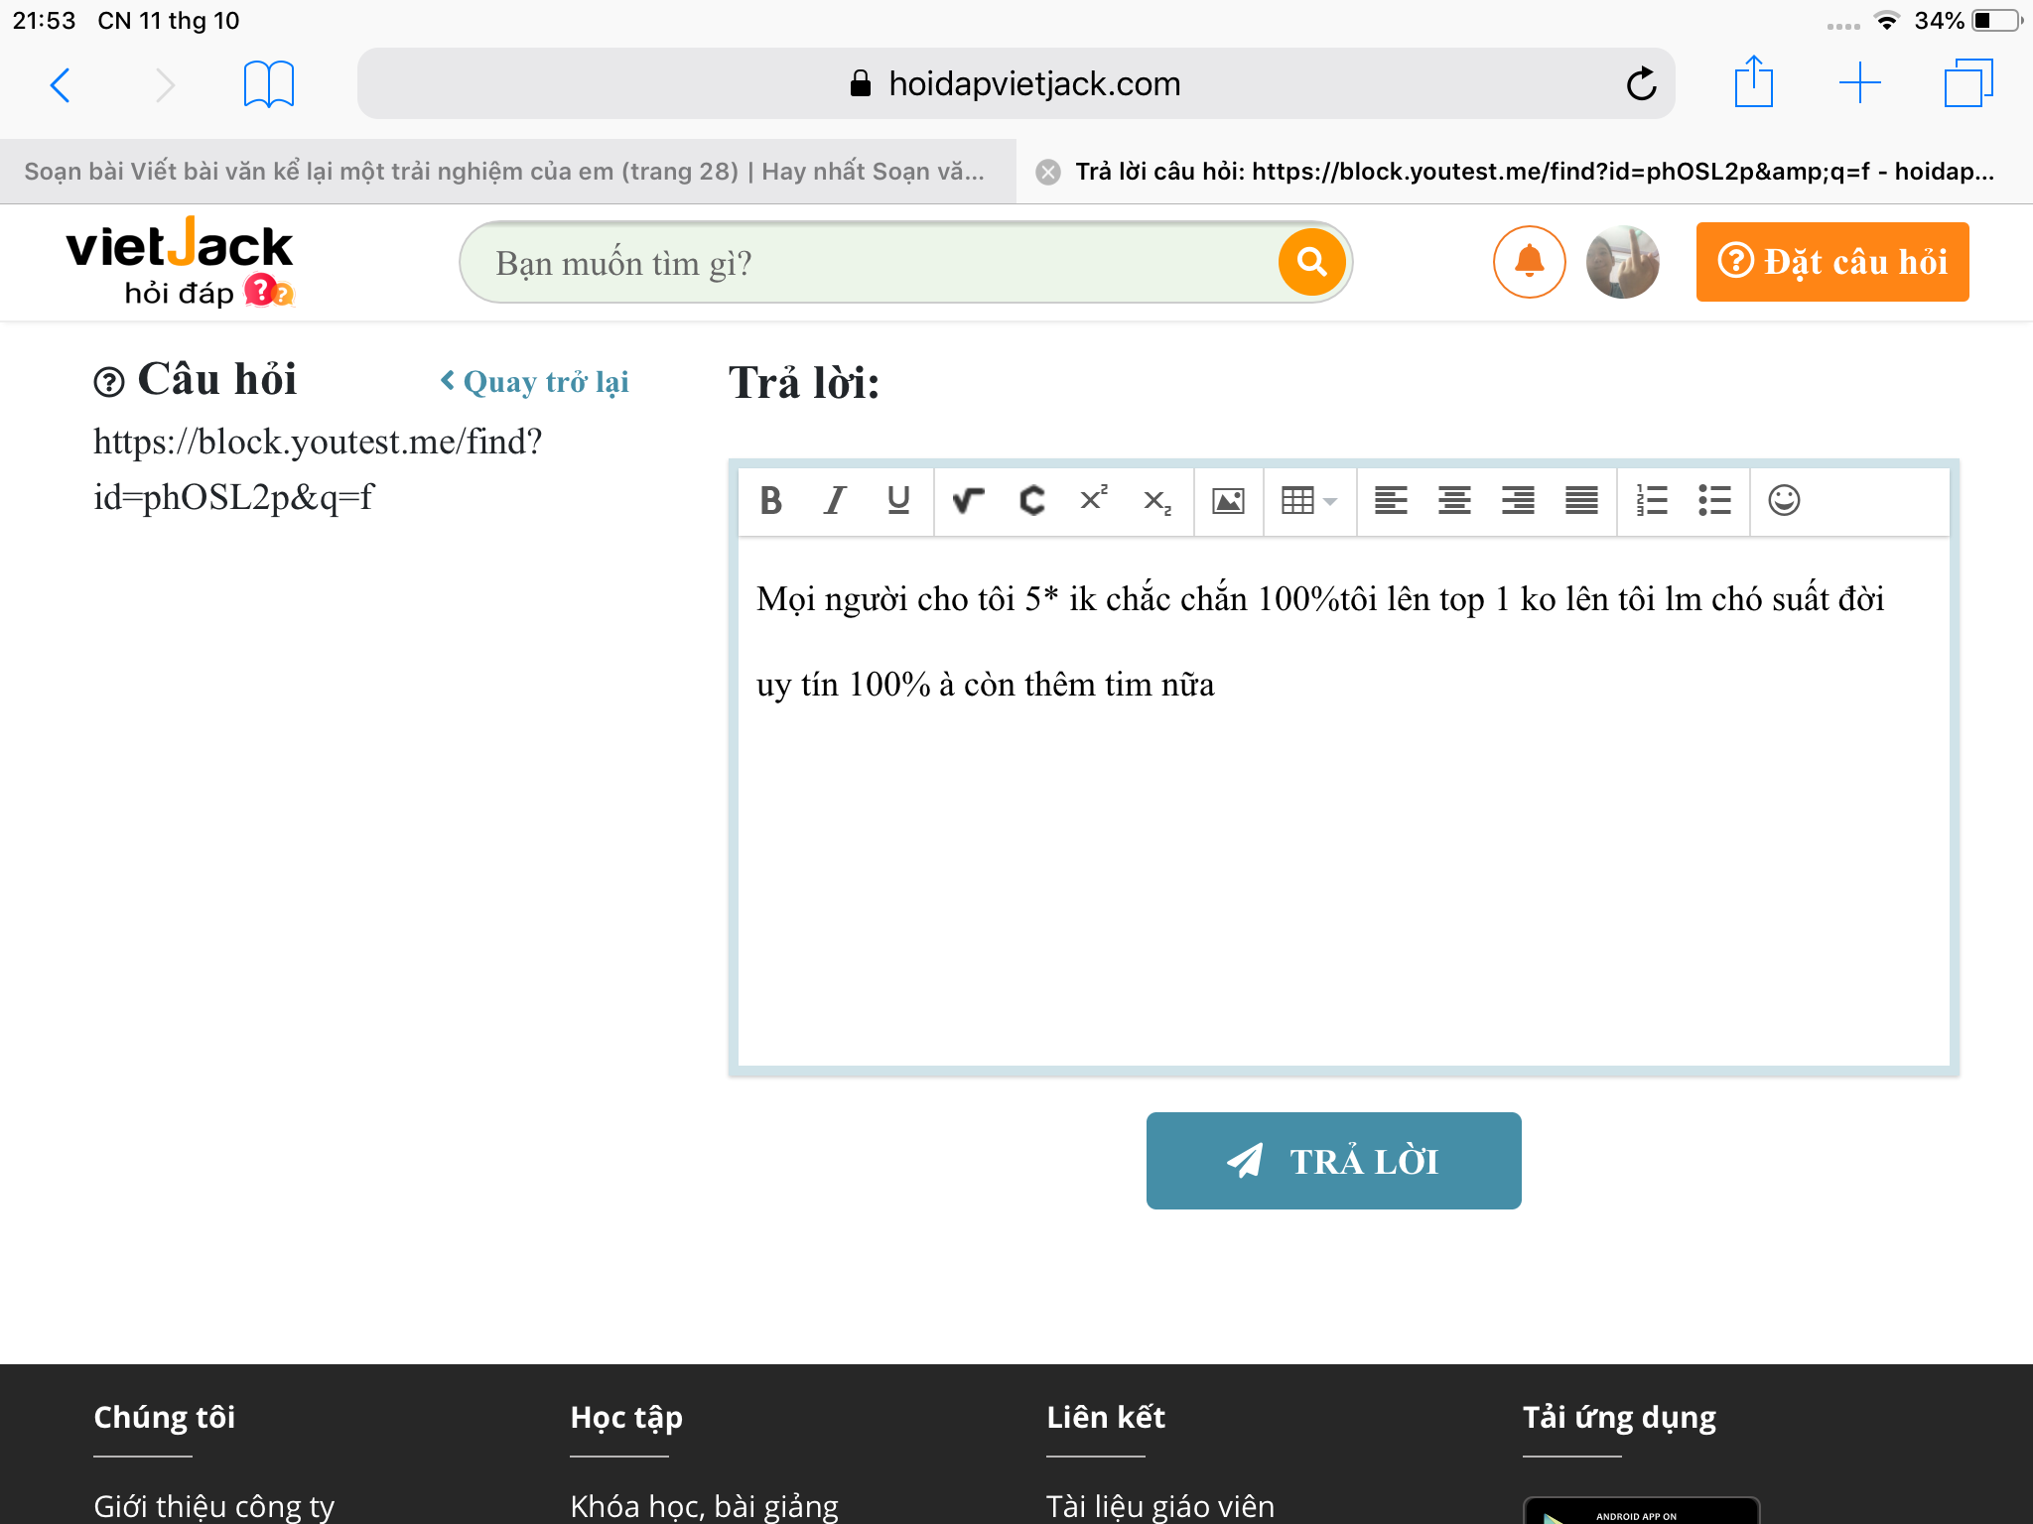Open notifications bell
Viewport: 2033px width, 1524px height.
pyautogui.click(x=1529, y=262)
